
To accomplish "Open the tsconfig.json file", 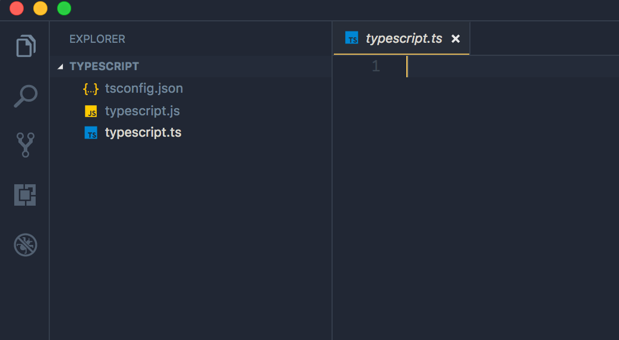I will (x=144, y=89).
